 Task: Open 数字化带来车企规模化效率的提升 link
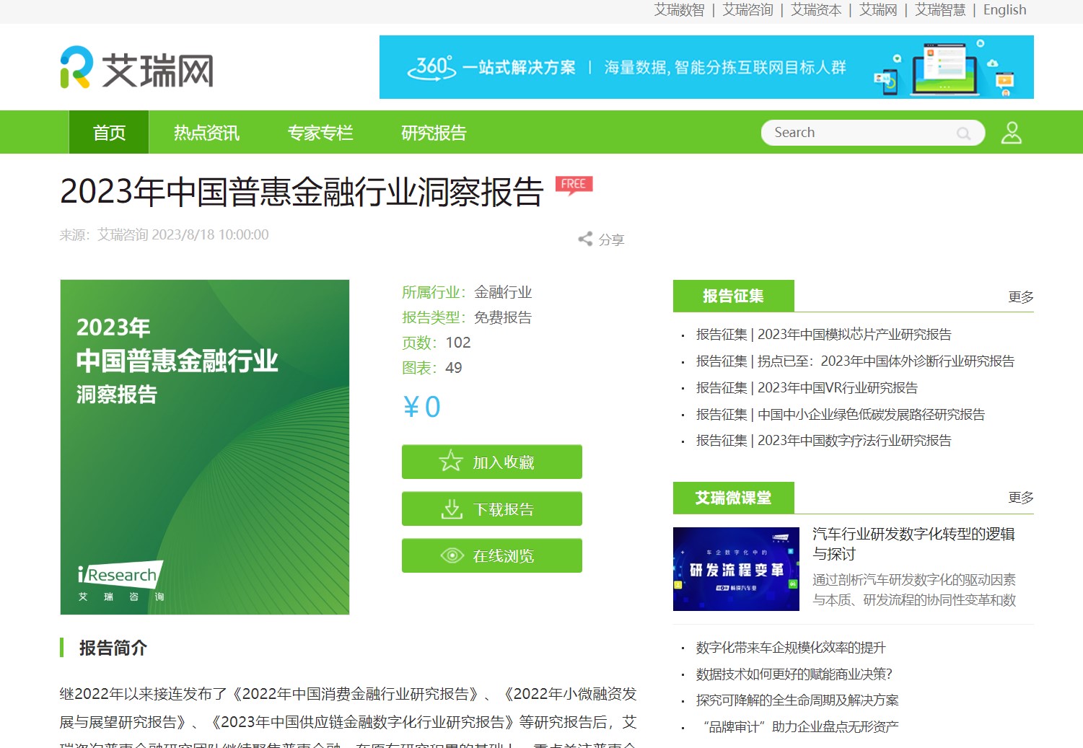(791, 648)
